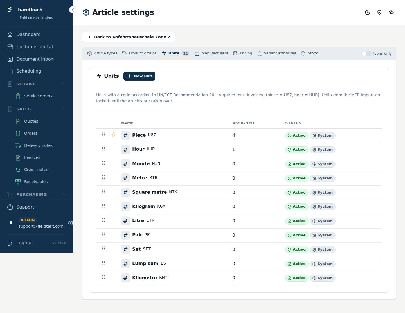Switch to Manufacturers tab
Viewport: 405px width, 313px height.
point(211,53)
